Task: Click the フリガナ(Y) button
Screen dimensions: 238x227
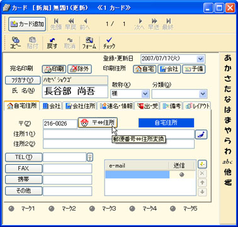Action: (x=23, y=80)
